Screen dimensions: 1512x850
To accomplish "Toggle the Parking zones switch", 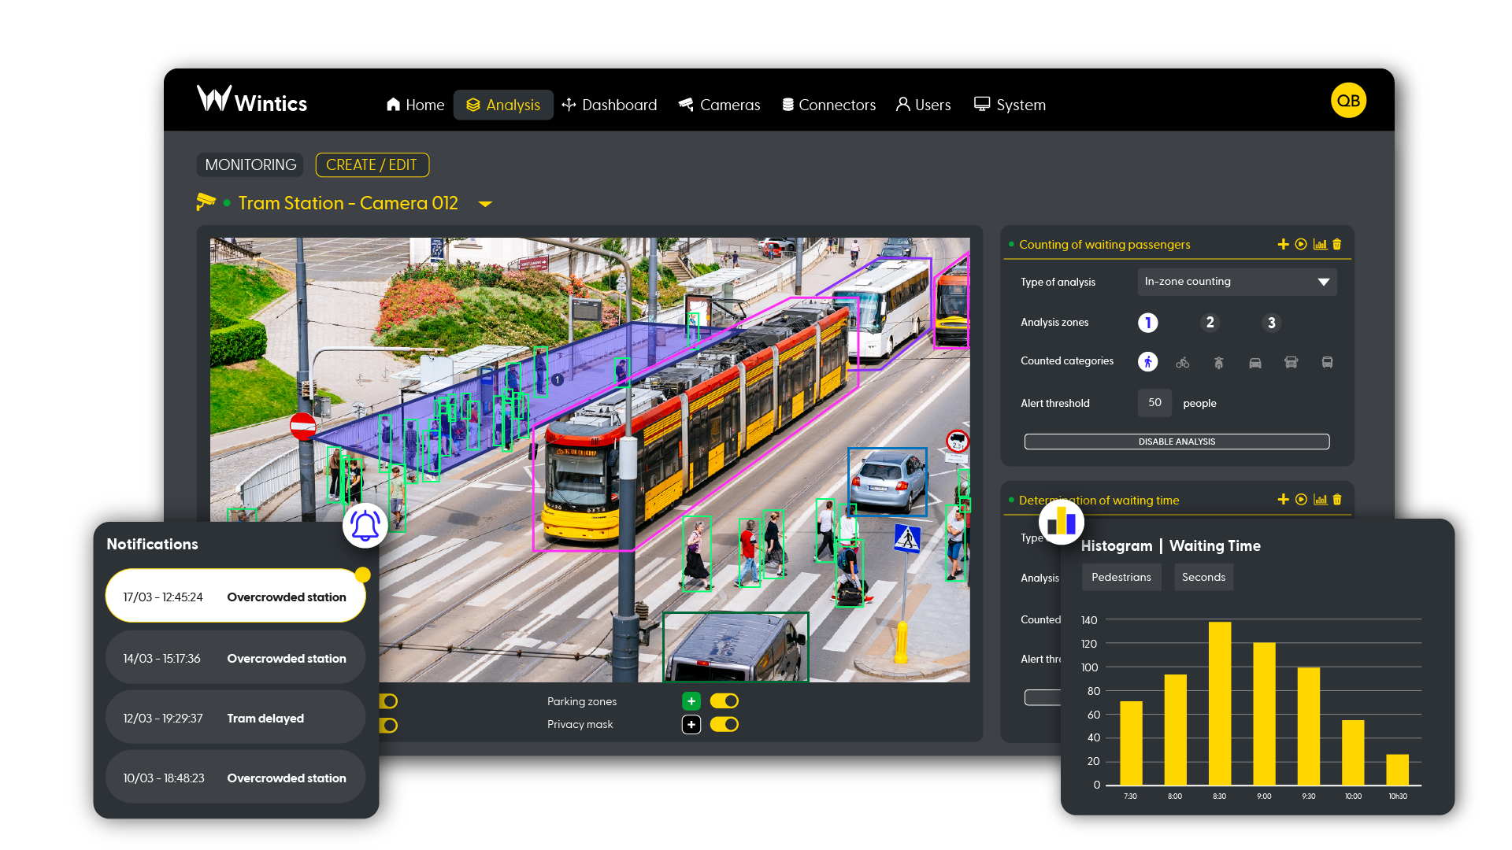I will coord(724,701).
